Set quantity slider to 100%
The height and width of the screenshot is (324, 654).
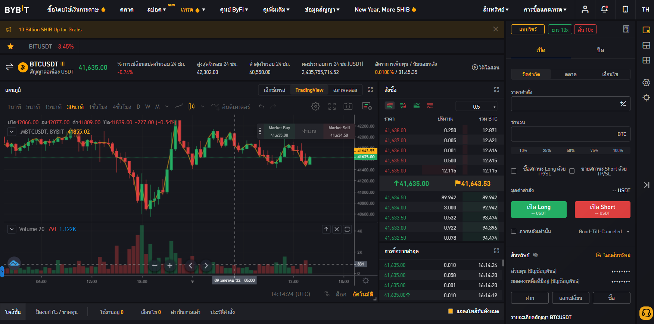pyautogui.click(x=618, y=150)
